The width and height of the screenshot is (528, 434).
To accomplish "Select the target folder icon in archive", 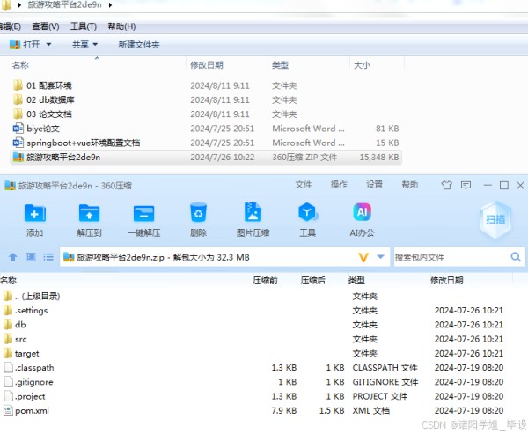I will coord(8,353).
